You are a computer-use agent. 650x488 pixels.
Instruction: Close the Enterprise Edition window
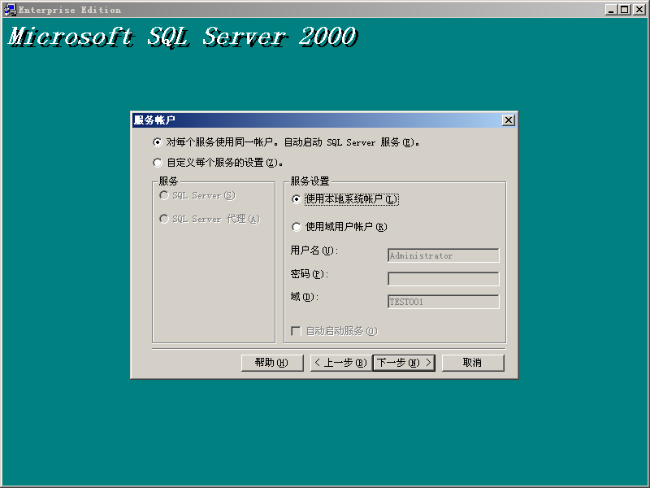pos(639,10)
